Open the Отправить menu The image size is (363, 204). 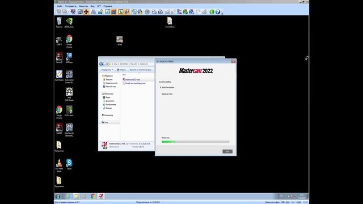point(70,6)
